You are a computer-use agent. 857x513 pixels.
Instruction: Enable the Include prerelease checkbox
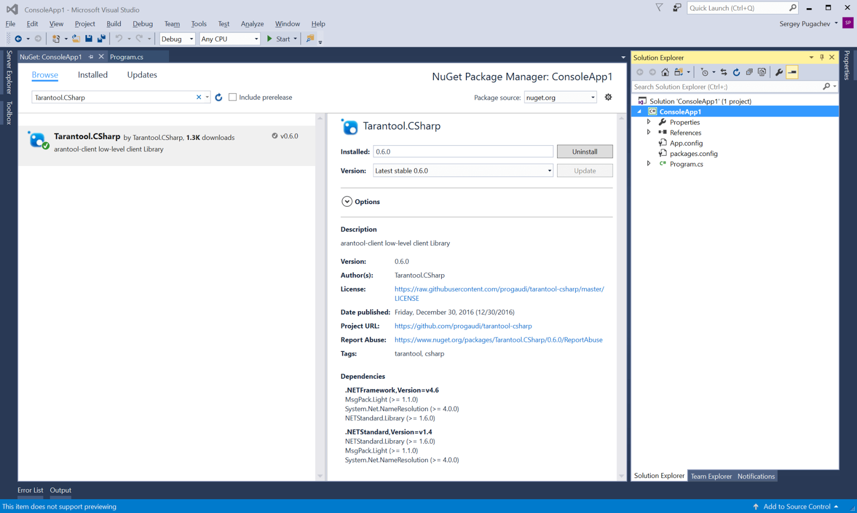click(x=232, y=97)
